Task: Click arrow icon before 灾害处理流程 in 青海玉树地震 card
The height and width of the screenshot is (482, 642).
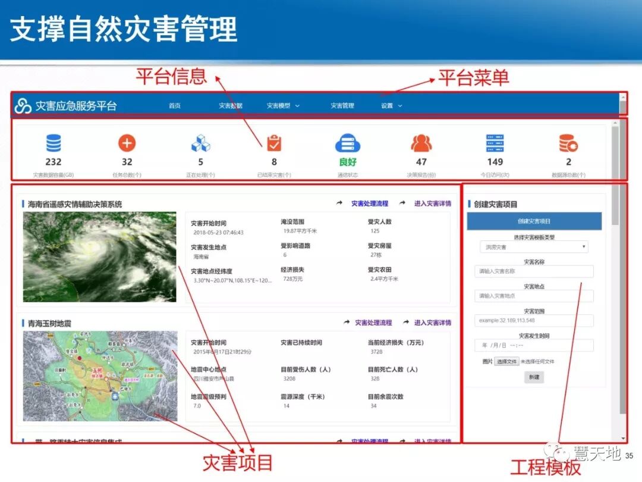Action: click(347, 322)
